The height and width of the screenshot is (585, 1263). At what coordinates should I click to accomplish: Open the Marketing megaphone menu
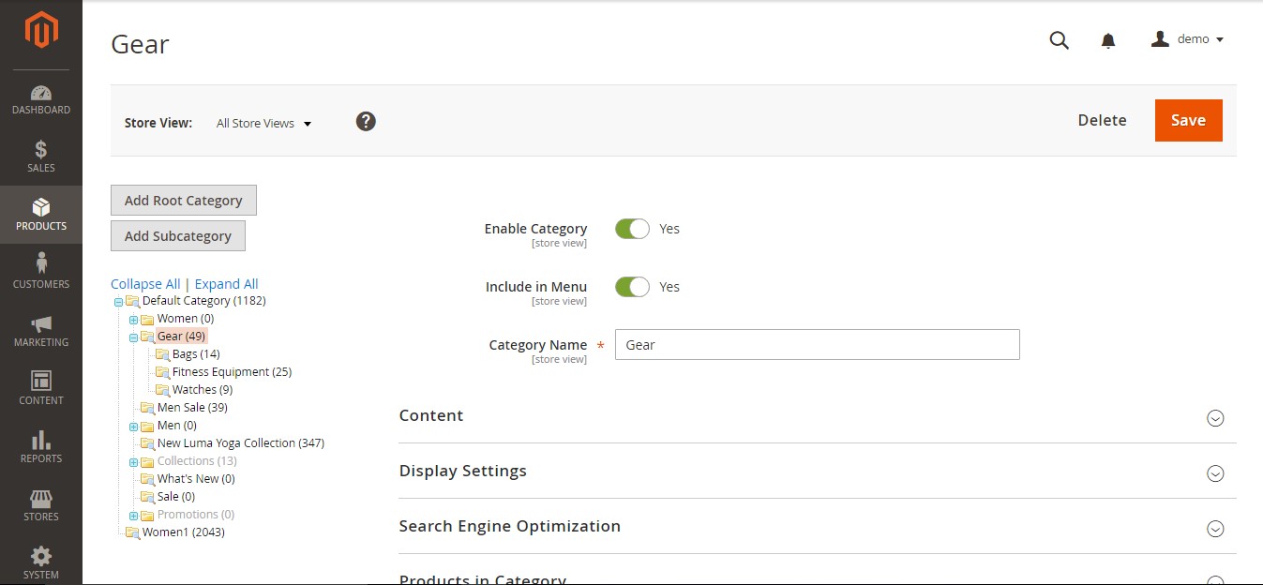pyautogui.click(x=41, y=331)
